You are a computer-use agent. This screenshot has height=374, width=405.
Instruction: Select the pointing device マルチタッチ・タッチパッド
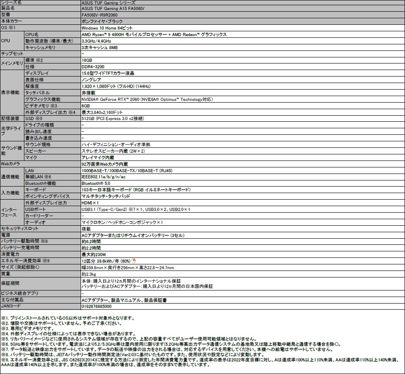(106, 196)
